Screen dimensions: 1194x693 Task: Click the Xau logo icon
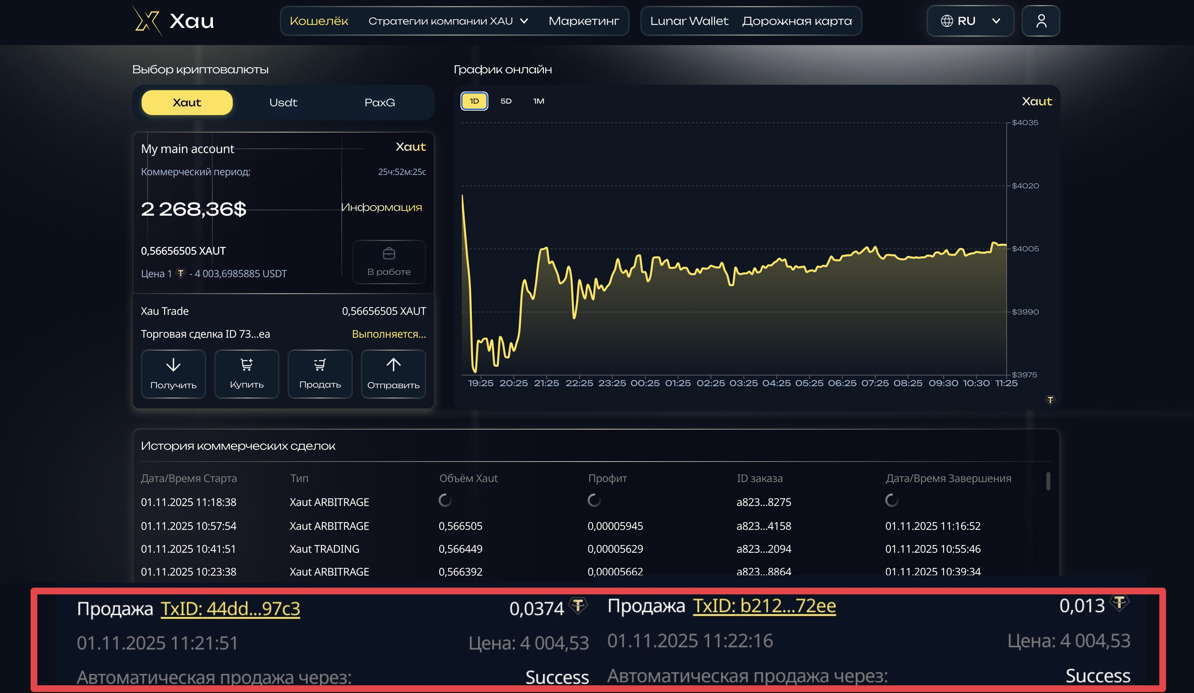pyautogui.click(x=147, y=21)
